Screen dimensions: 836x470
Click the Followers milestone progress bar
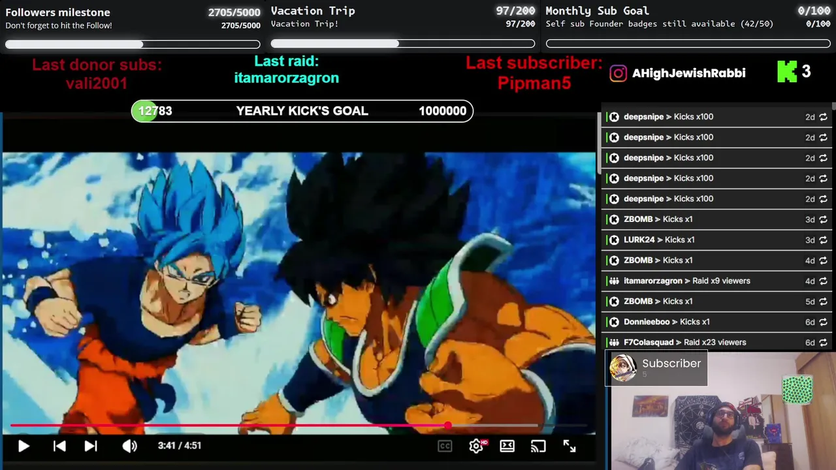point(133,44)
